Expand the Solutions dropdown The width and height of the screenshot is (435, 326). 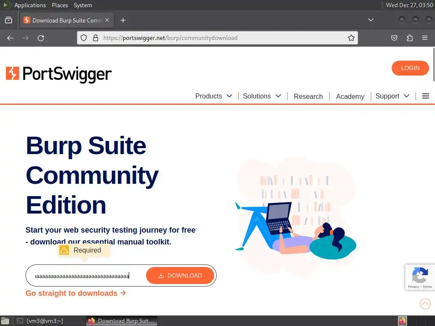point(262,96)
